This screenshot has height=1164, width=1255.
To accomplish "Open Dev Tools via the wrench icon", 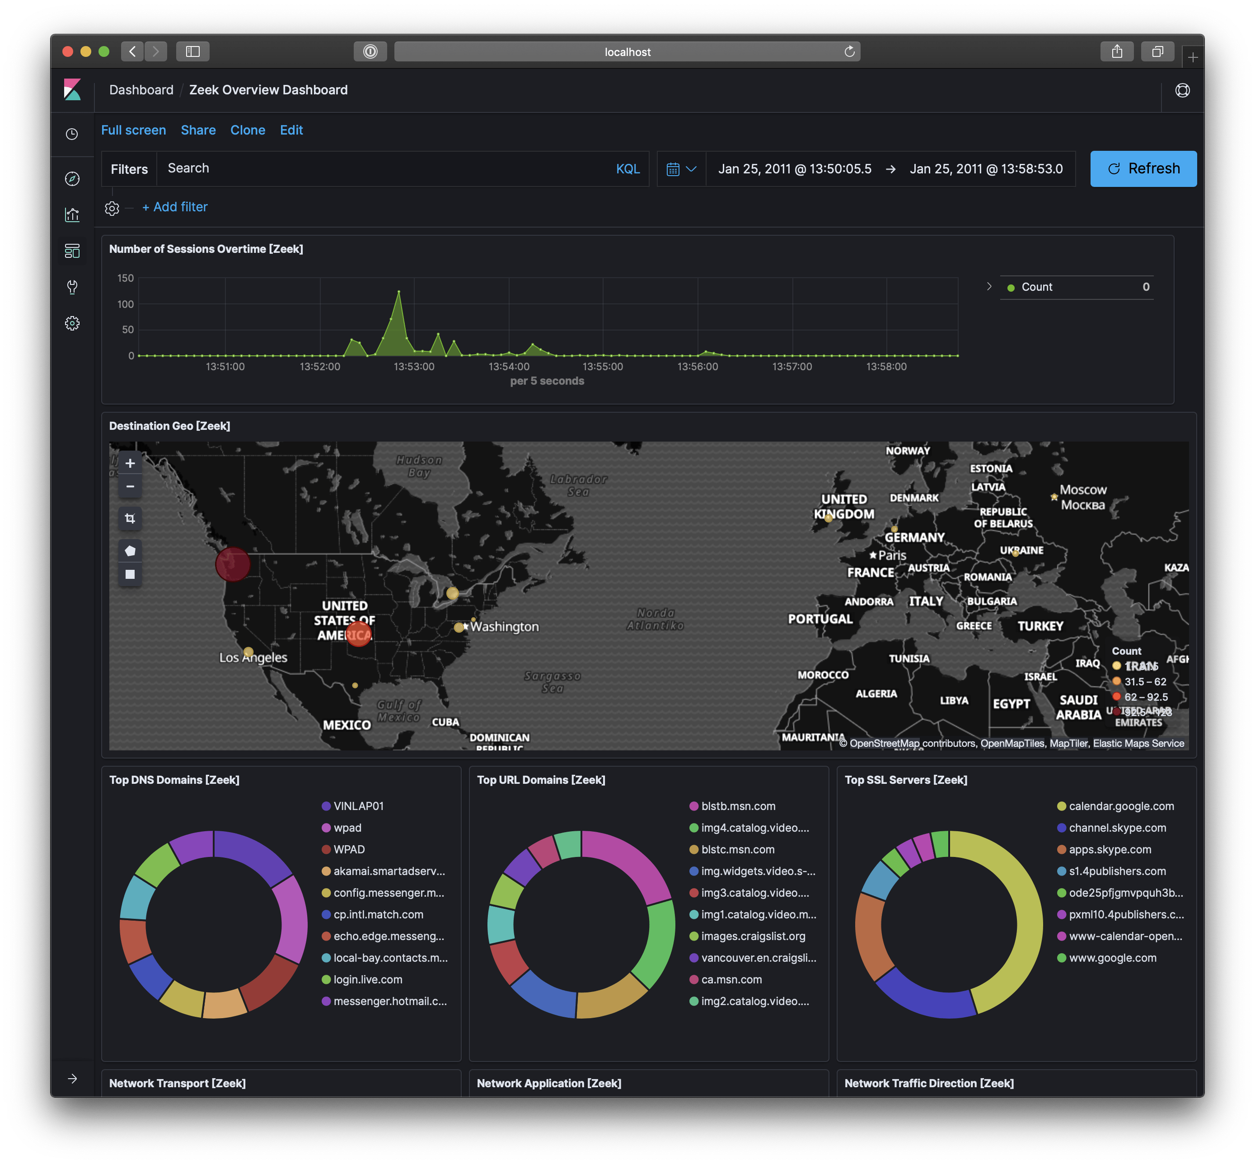I will coord(72,287).
